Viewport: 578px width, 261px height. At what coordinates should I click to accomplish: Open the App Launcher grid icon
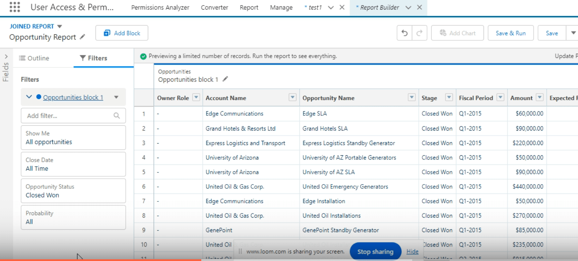click(x=14, y=7)
